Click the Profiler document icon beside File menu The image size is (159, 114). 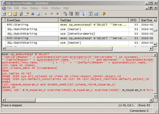pos(4,8)
